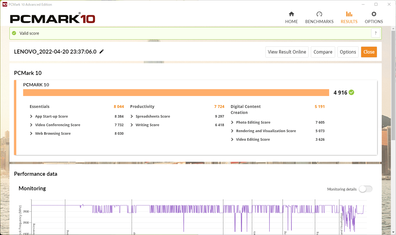Click the Essentials heading
The image size is (396, 235).
coord(39,107)
